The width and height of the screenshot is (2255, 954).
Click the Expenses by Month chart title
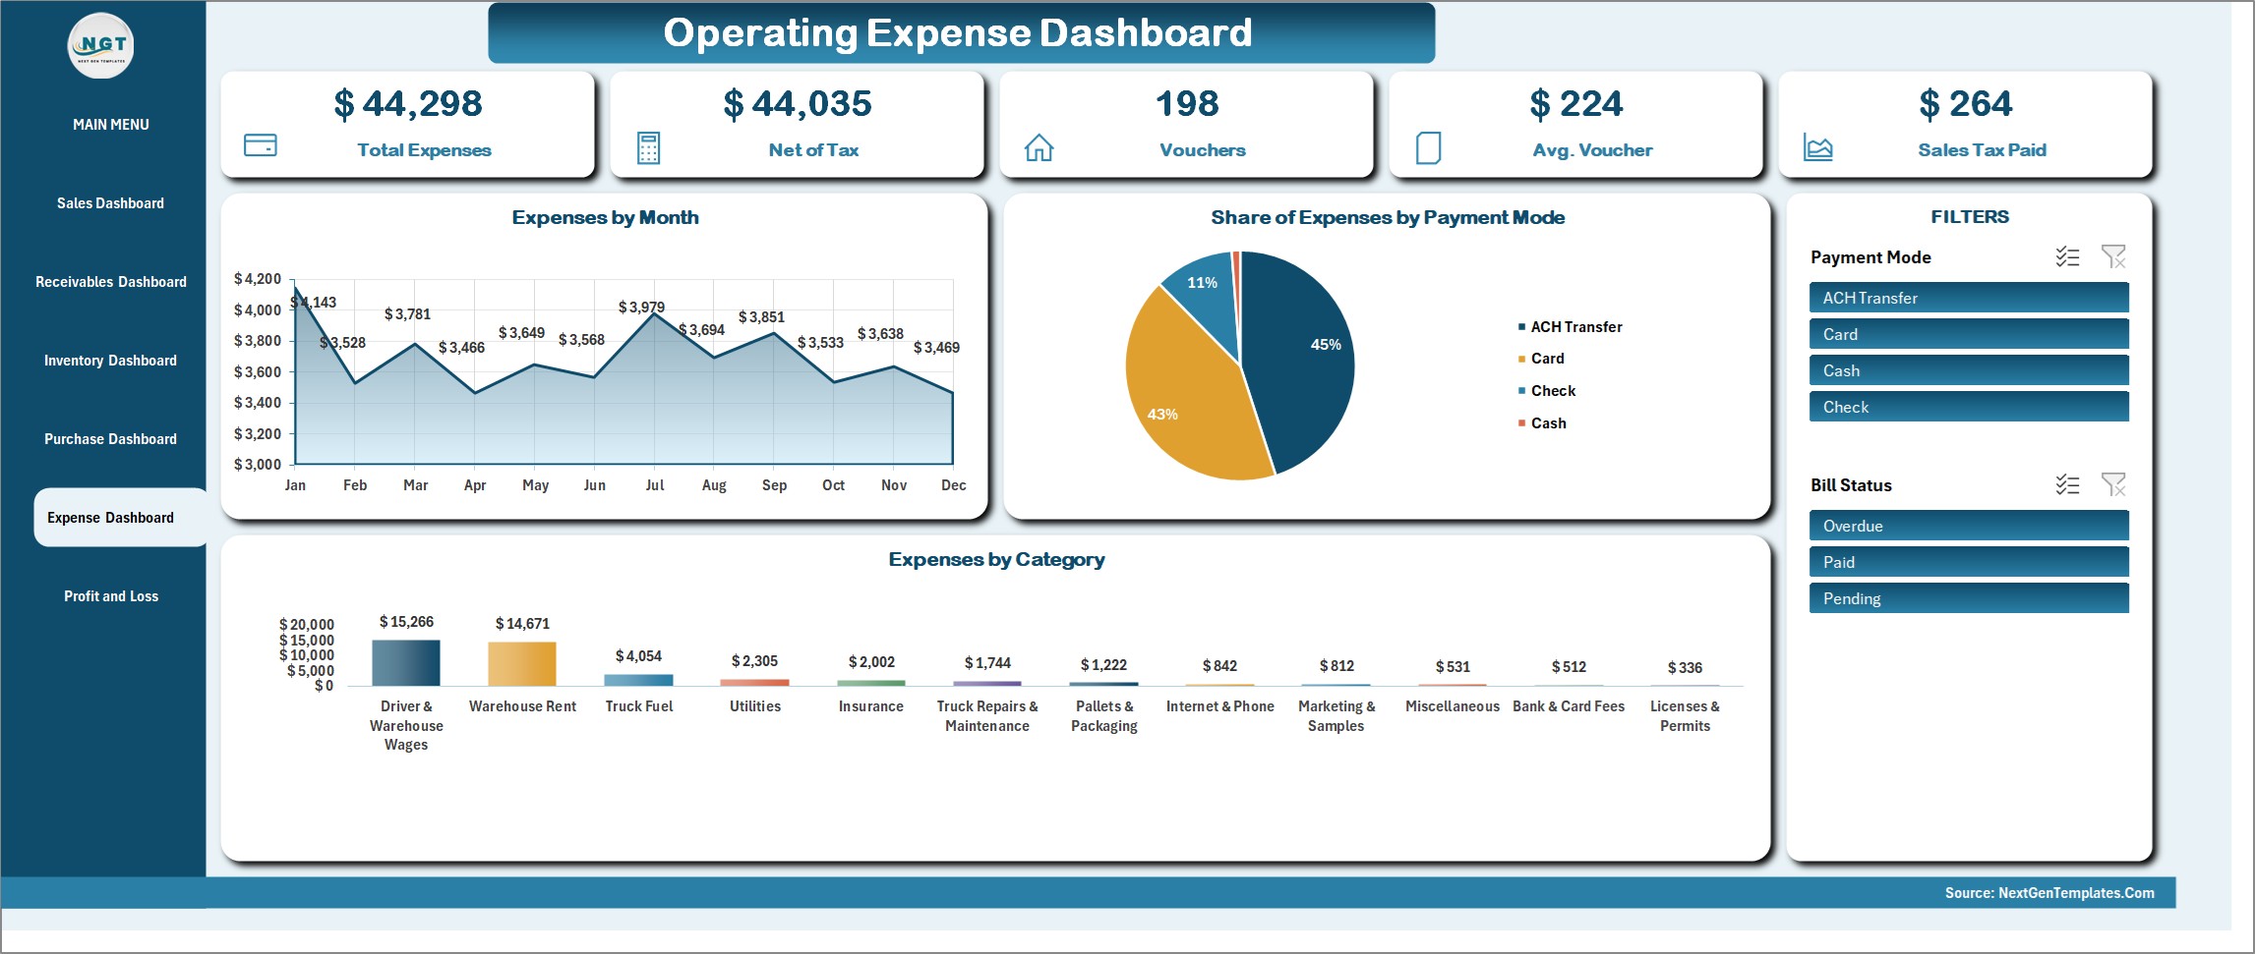[605, 217]
